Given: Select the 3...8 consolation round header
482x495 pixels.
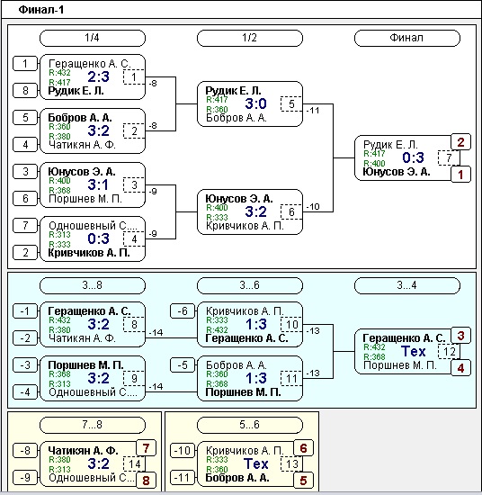Looking at the screenshot, I should coord(93,285).
